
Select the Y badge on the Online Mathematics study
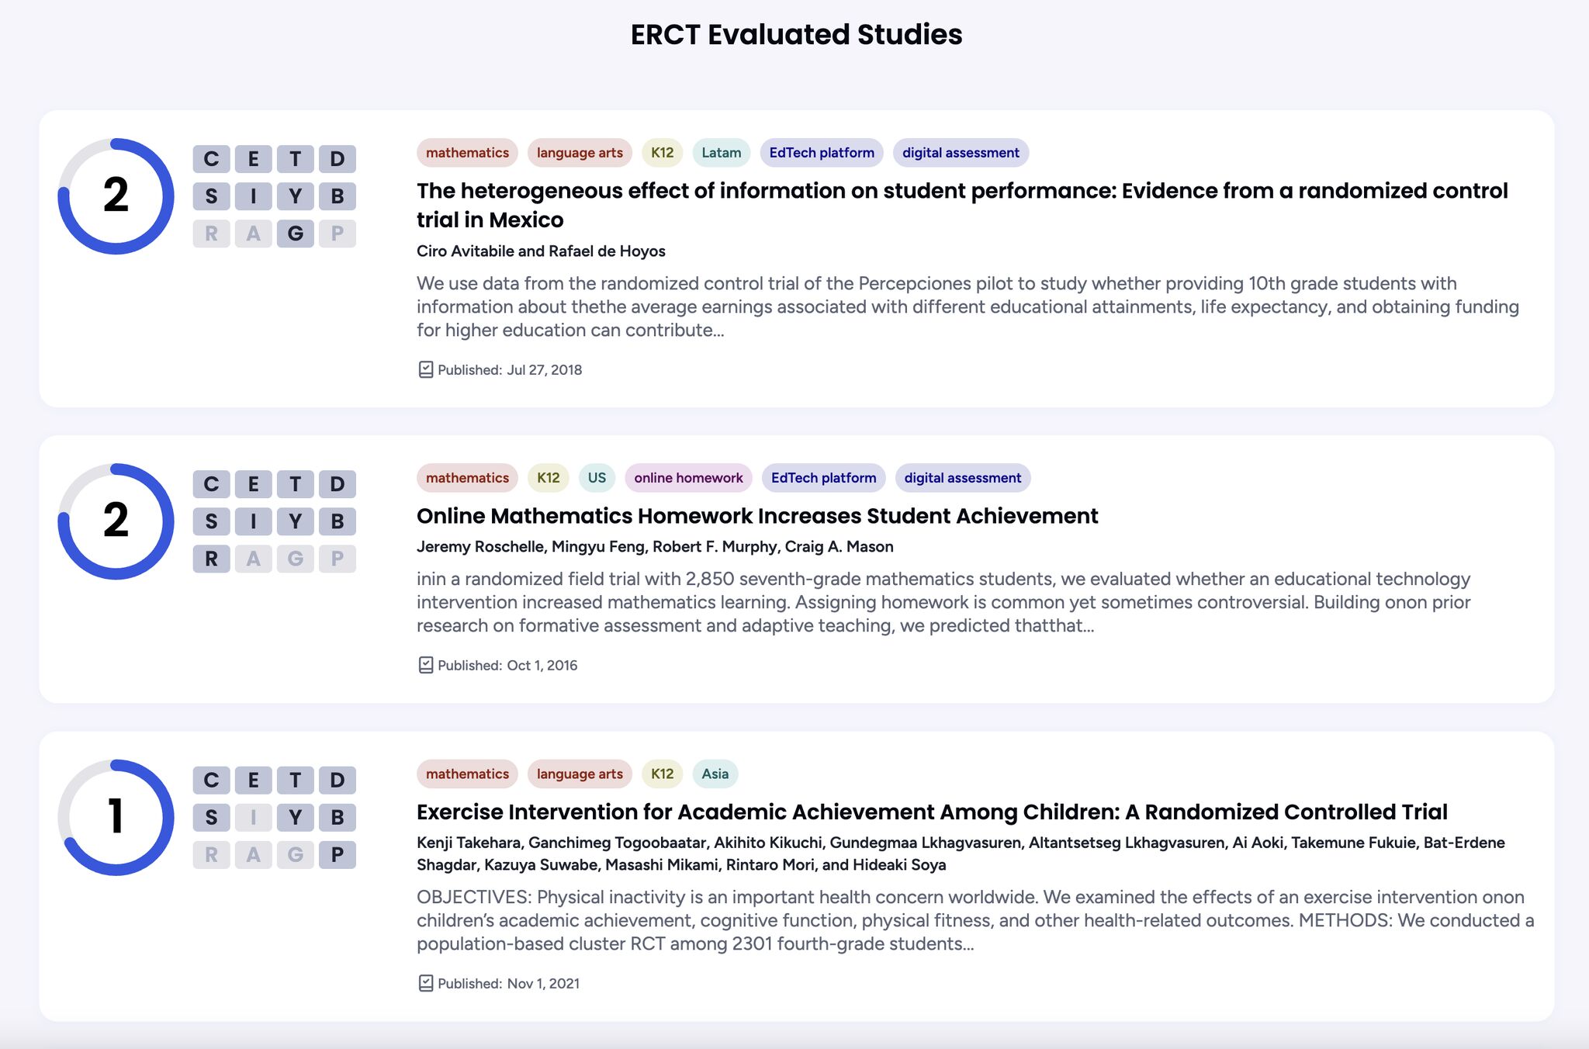[x=295, y=521]
